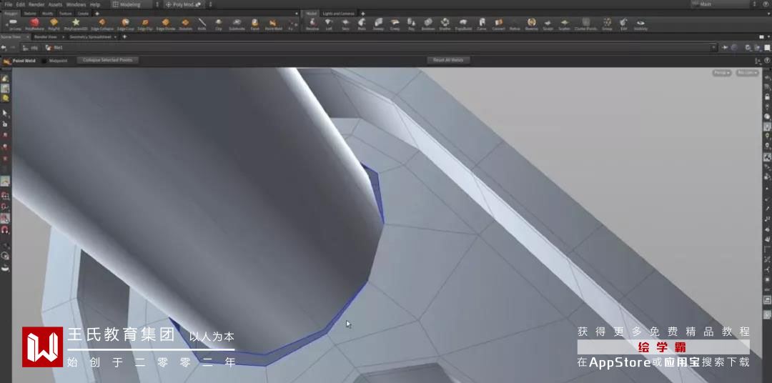Image resolution: width=772 pixels, height=383 pixels.
Task: Switch to the Texture shelf tab
Action: [66, 14]
